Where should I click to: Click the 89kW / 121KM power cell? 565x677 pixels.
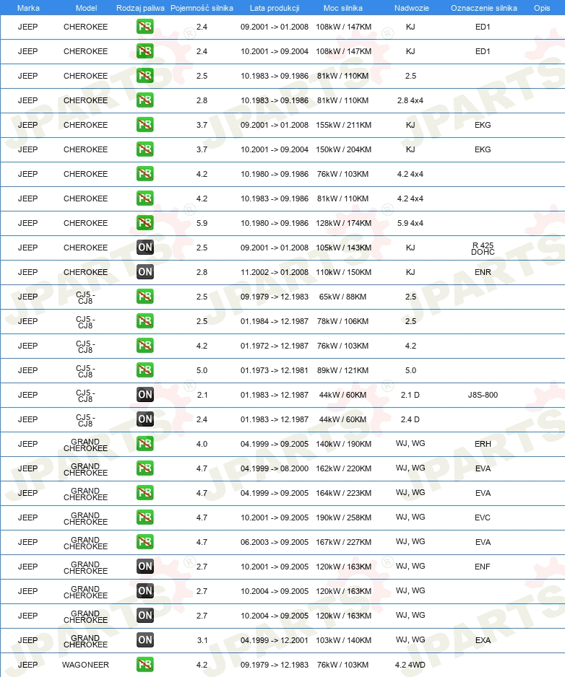click(342, 370)
